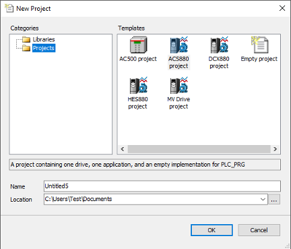This screenshot has width=291, height=249.
Task: Click the horizontal scrollbar track in Templates
Action: point(199,149)
